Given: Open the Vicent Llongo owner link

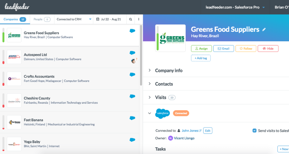Looking at the screenshot, I should 184,138.
